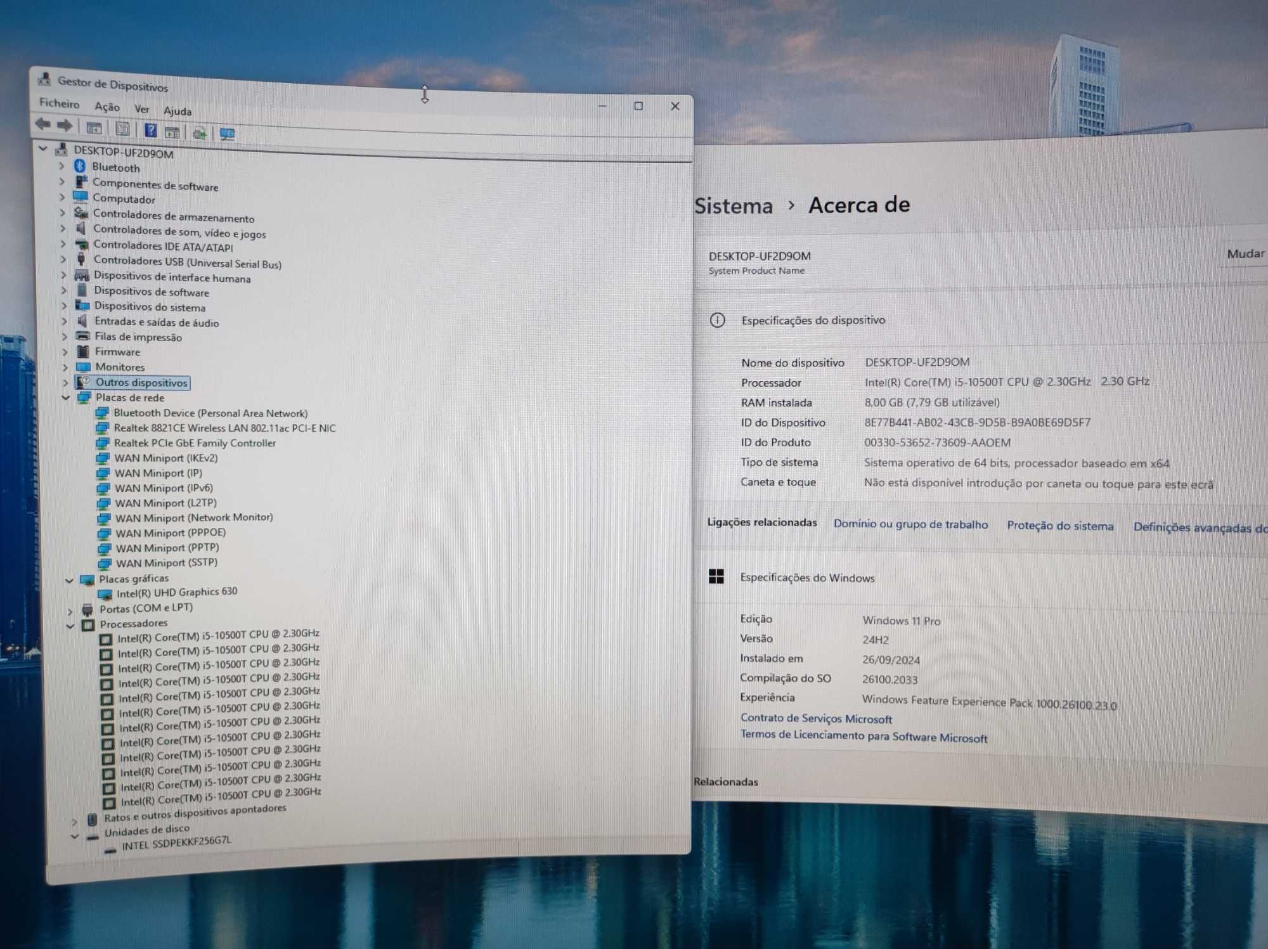Go to Sistema in the Settings breadcrumb
The image size is (1268, 949).
pos(734,206)
